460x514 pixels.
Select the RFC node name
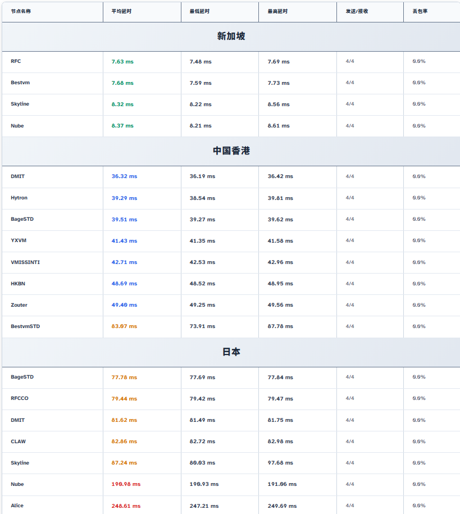(x=16, y=61)
